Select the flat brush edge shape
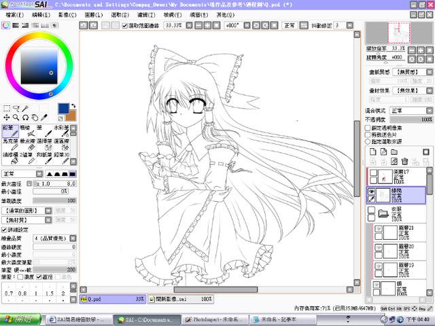This screenshot has width=435, height=326. pos(73,174)
